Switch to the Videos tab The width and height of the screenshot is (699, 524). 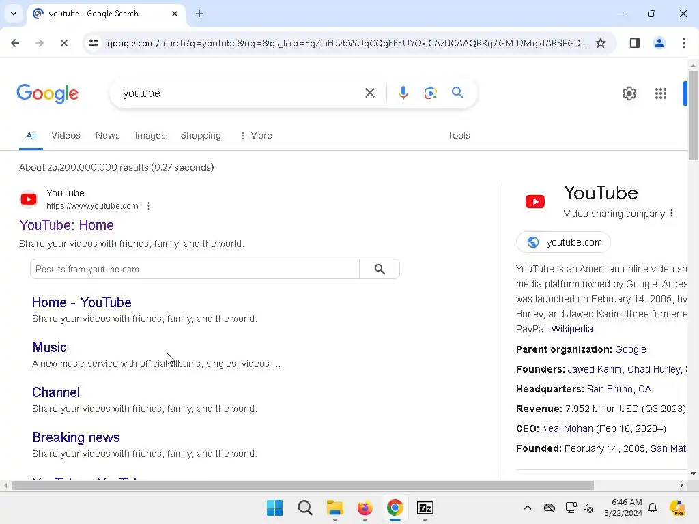pyautogui.click(x=66, y=136)
